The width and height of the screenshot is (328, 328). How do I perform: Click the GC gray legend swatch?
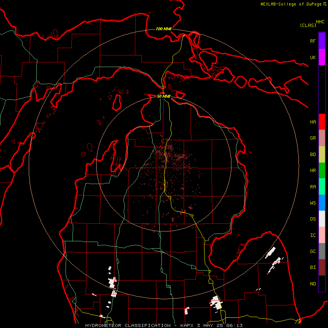tap(322, 251)
